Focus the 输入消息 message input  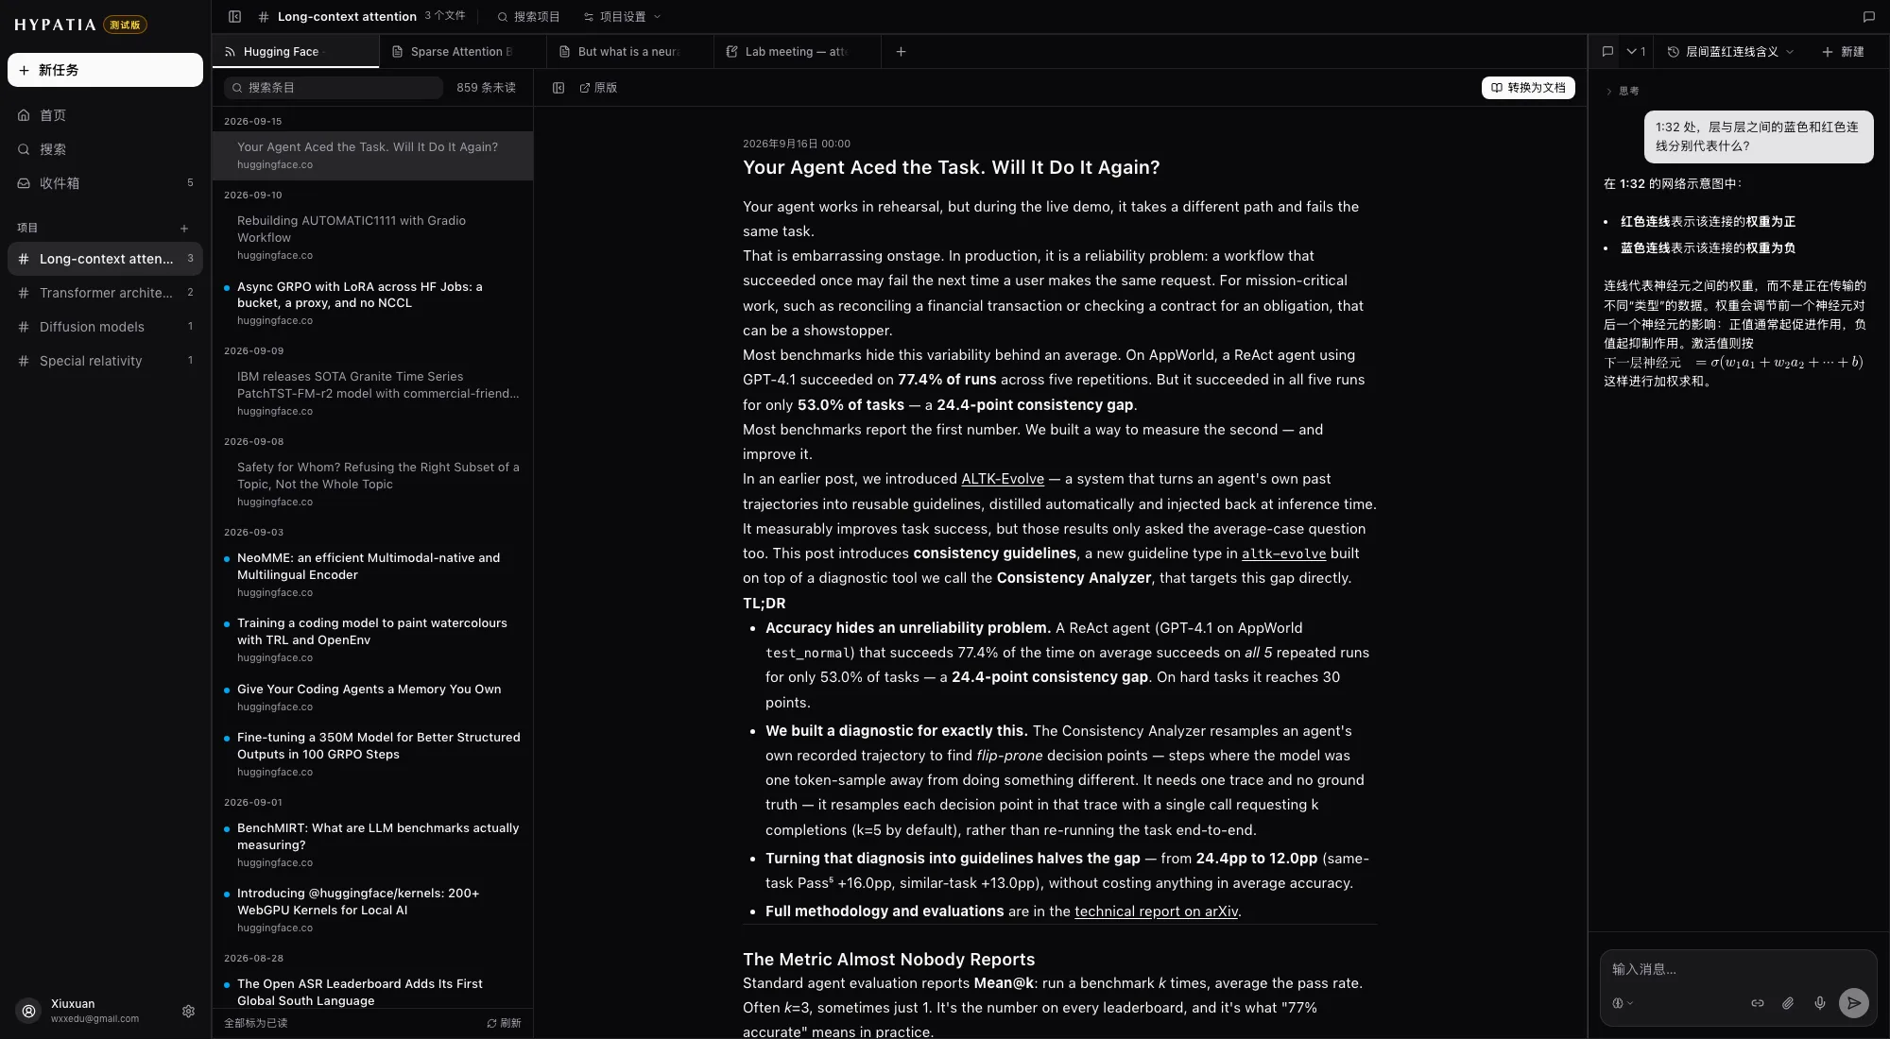point(1737,969)
